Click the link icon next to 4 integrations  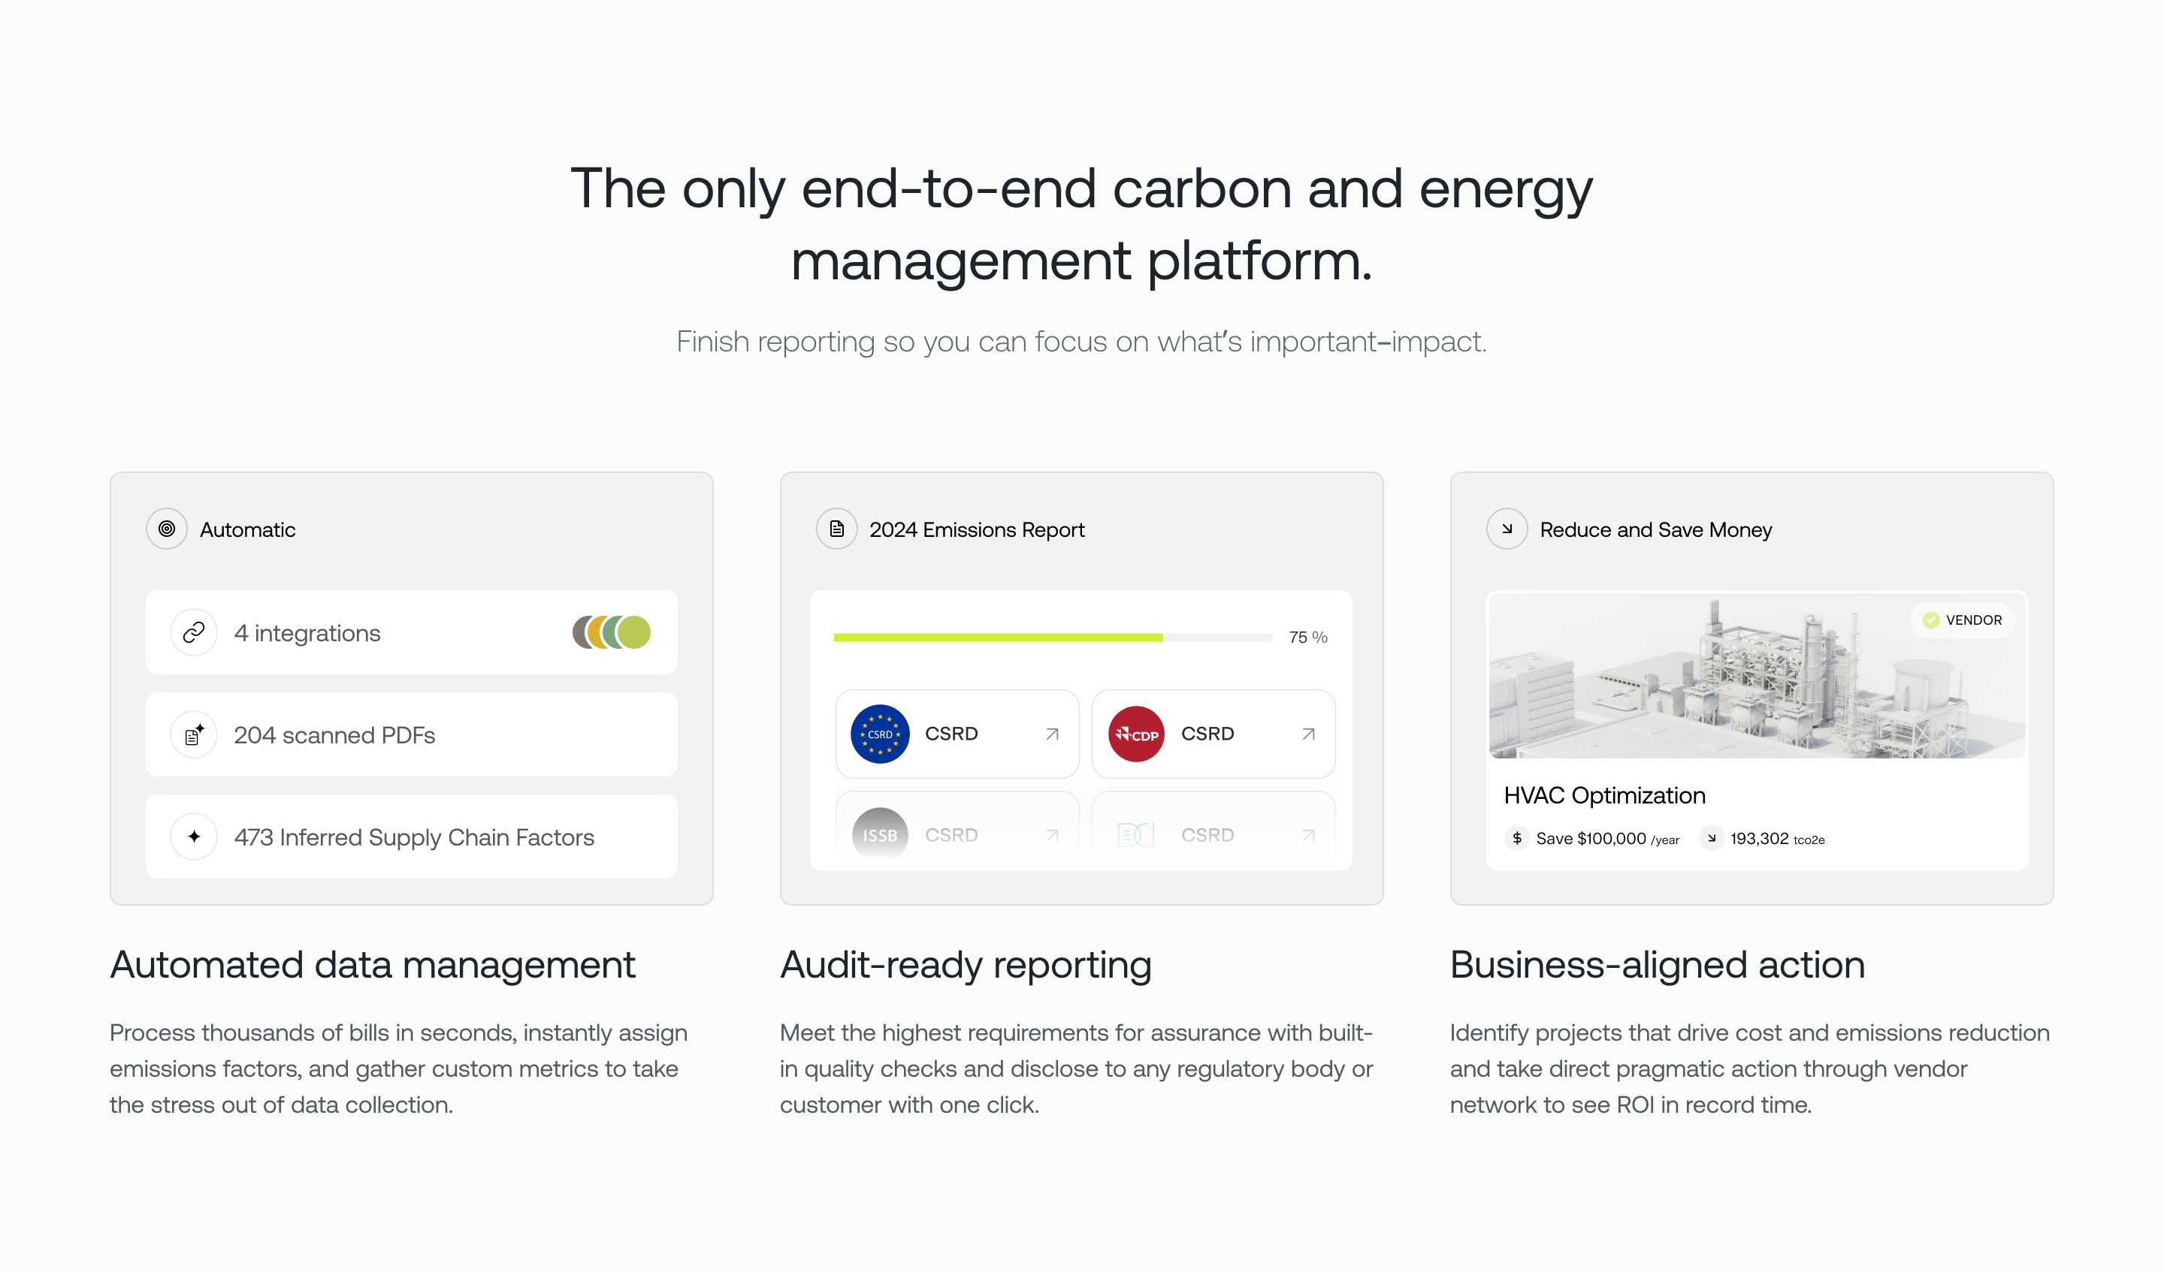[x=194, y=632]
